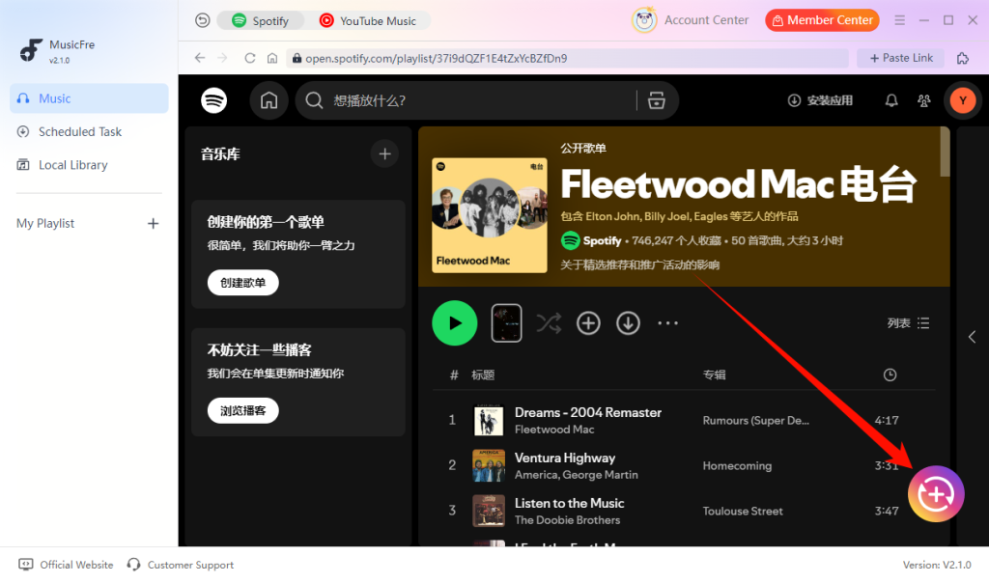Image resolution: width=989 pixels, height=583 pixels.
Task: Click the 关于精选推荐和推广活动的影响 link
Action: point(639,264)
